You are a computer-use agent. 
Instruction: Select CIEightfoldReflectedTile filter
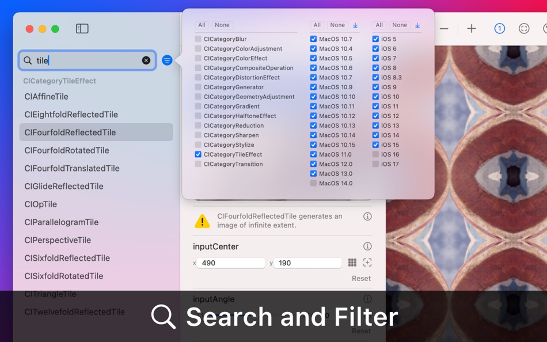pos(96,115)
